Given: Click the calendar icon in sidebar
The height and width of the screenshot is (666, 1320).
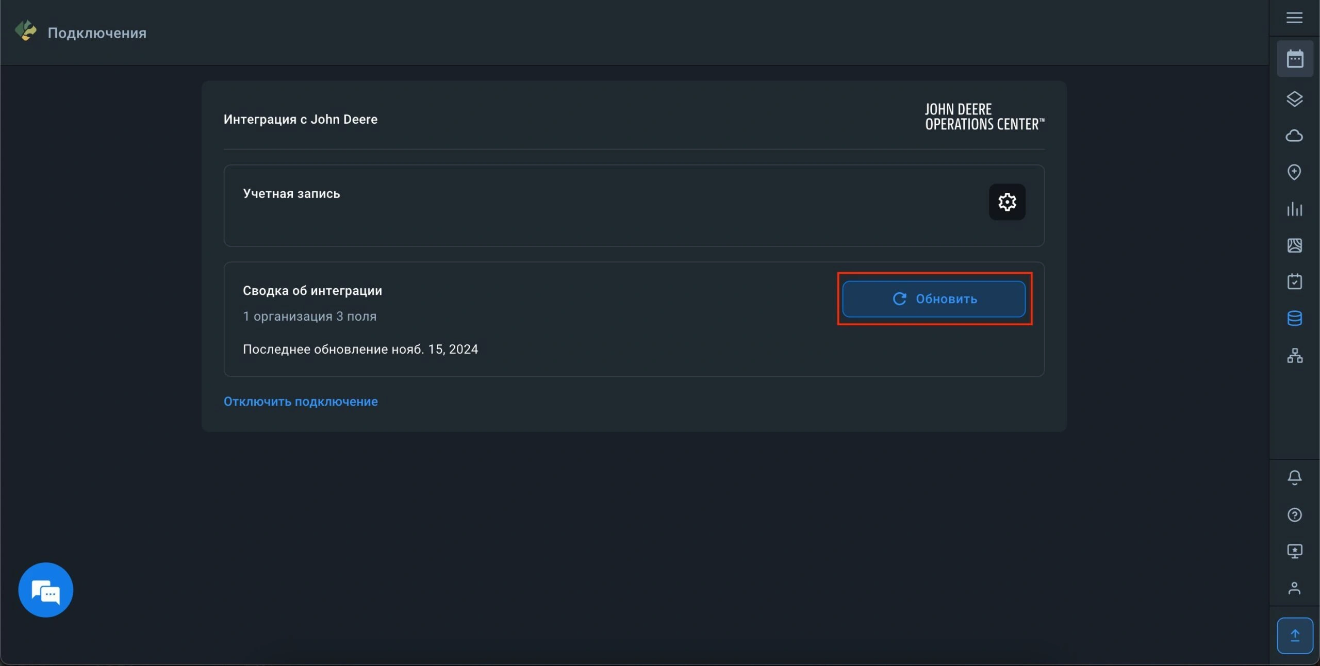Looking at the screenshot, I should click(1295, 59).
